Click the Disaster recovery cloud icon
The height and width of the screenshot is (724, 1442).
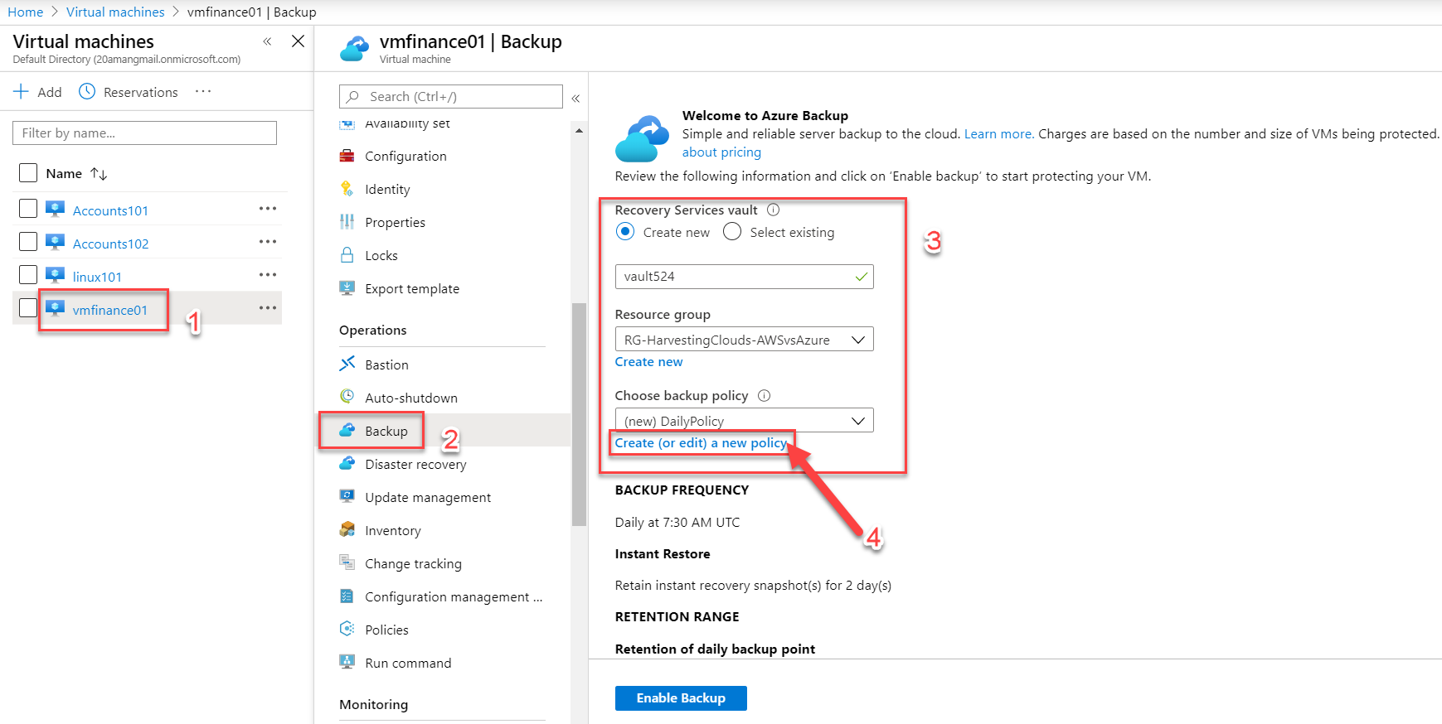coord(347,463)
